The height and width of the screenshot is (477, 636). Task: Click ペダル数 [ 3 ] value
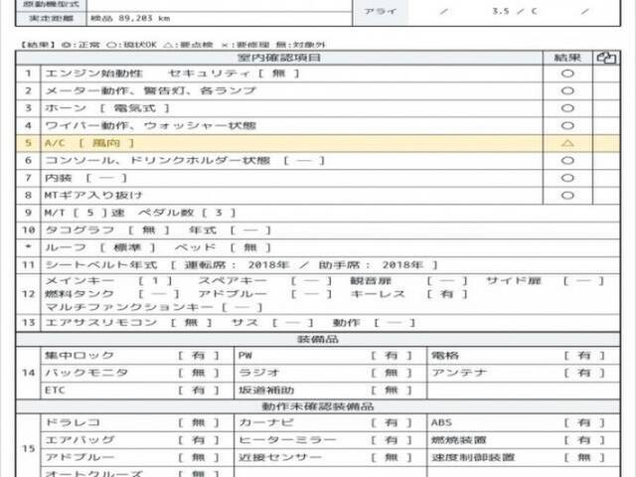click(x=187, y=213)
